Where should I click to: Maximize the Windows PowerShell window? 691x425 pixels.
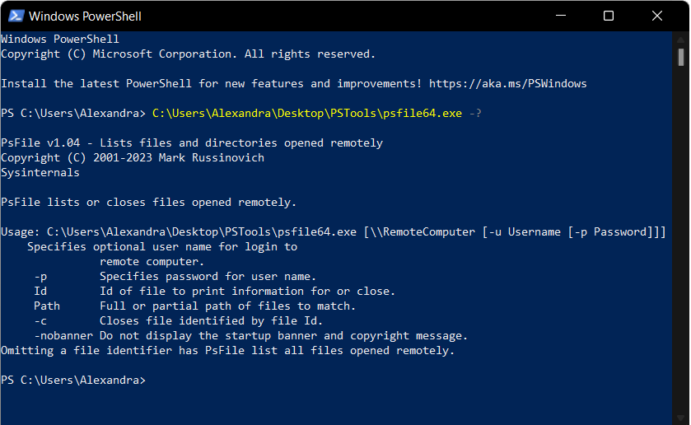click(x=609, y=16)
